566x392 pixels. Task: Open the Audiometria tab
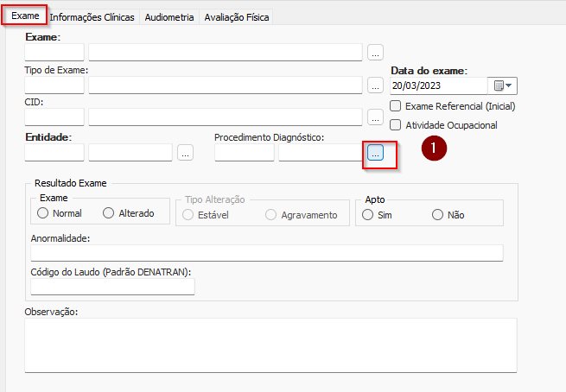tap(169, 16)
